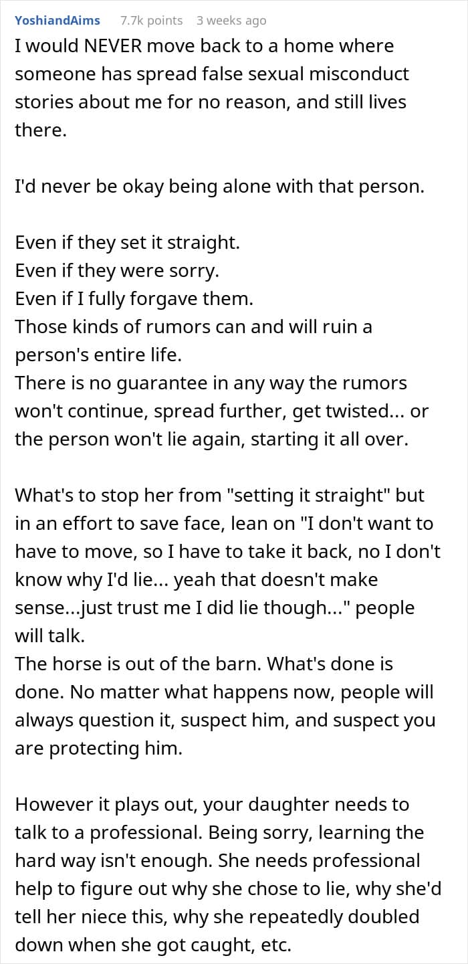Click the sentence starting 'There is no guarantee'
Viewport: 468px width, 964px height.
click(x=222, y=411)
